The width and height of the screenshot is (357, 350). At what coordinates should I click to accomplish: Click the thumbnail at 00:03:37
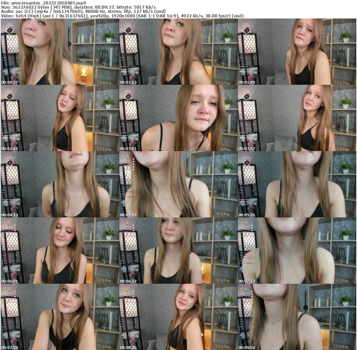297,118
